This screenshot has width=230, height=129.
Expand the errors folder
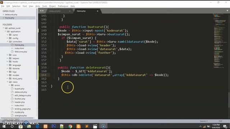(x=9, y=85)
